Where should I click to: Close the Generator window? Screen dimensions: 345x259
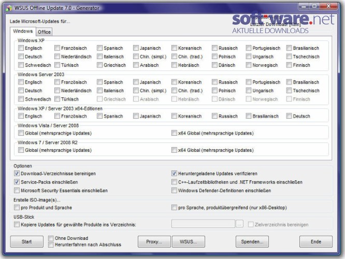(x=328, y=6)
